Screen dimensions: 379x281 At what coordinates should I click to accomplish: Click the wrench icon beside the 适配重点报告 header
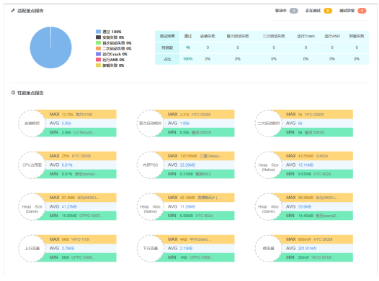coord(13,11)
